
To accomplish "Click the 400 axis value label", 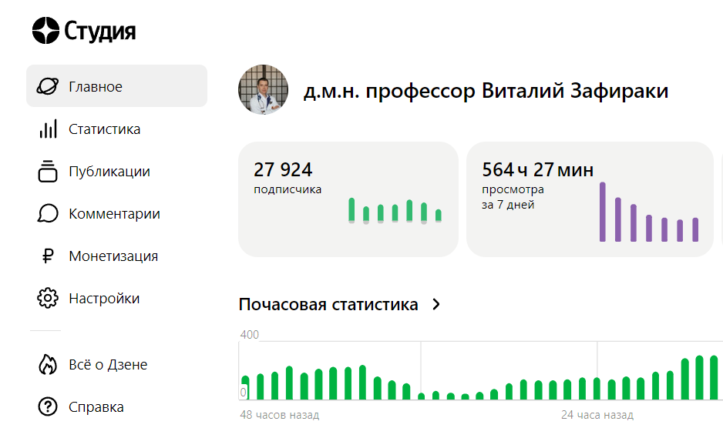I will 250,335.
